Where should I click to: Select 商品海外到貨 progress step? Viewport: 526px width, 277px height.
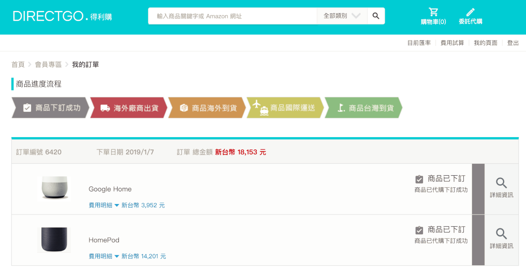(x=207, y=108)
